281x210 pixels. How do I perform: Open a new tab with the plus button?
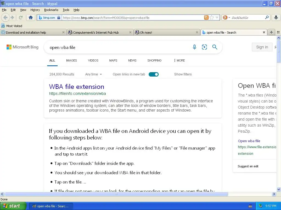coord(271,32)
